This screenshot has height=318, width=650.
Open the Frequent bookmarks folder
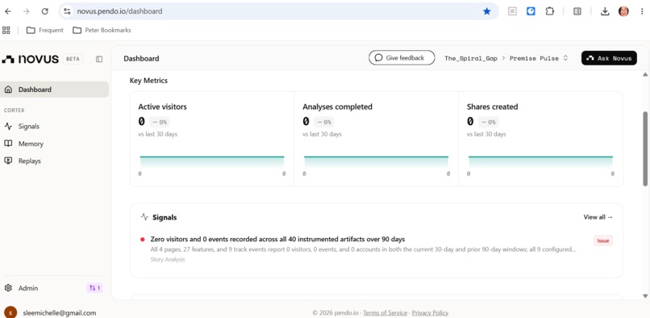45,30
